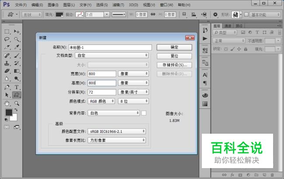Open the RGB color mode dropdown

tap(101, 101)
